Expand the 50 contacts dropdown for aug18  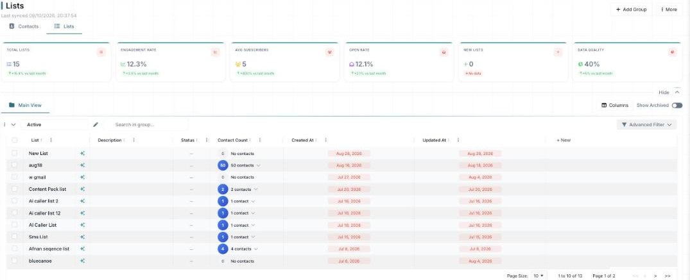point(259,165)
